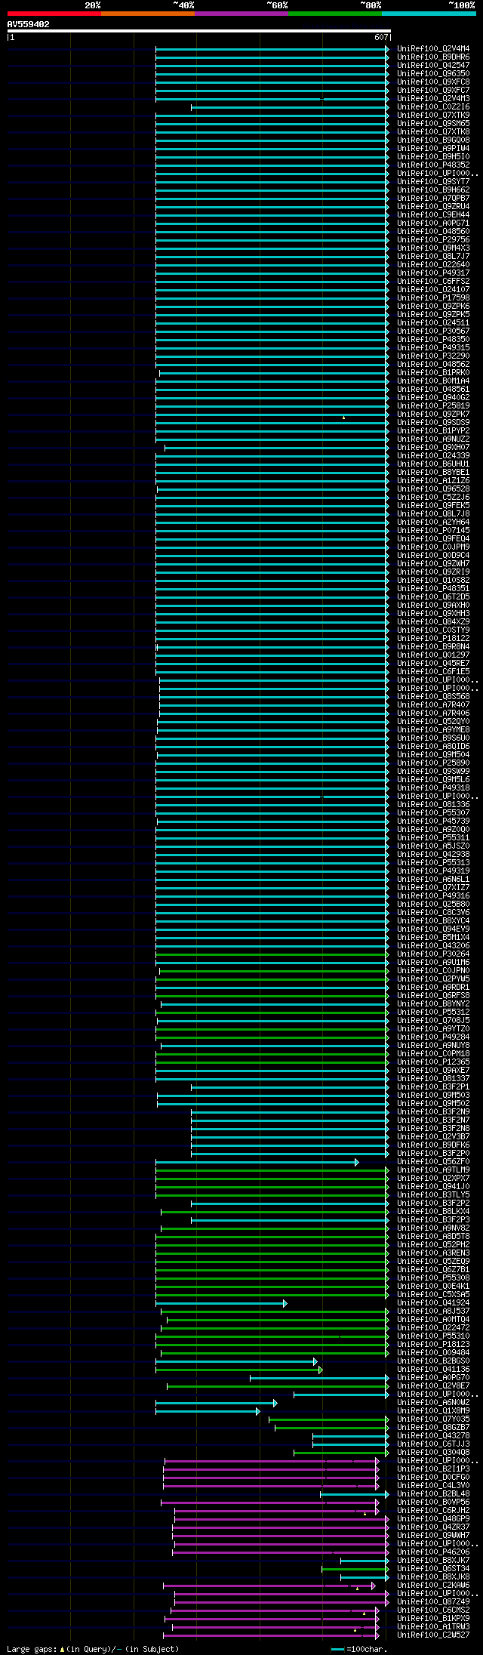Image resolution: width=483 pixels, height=1655 pixels.
Task: Select label UniRef100_P49319
Action: tap(433, 871)
